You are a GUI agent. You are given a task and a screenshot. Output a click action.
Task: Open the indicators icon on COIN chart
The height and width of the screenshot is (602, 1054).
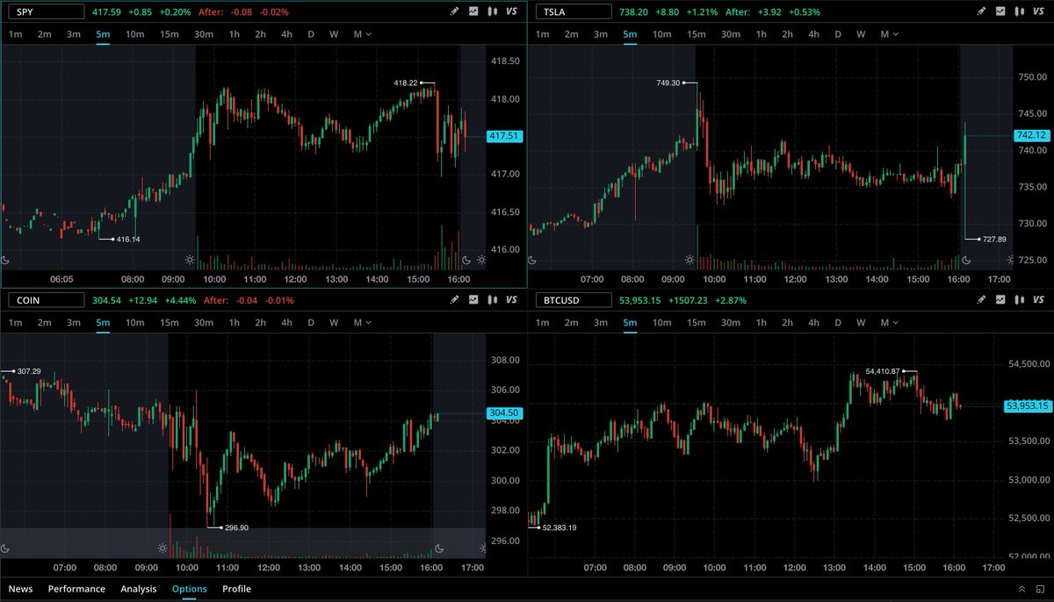pos(473,299)
